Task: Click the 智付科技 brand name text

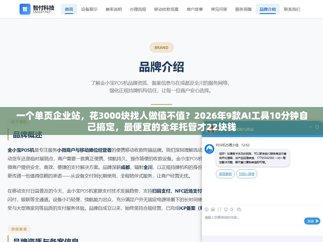Action: point(44,7)
